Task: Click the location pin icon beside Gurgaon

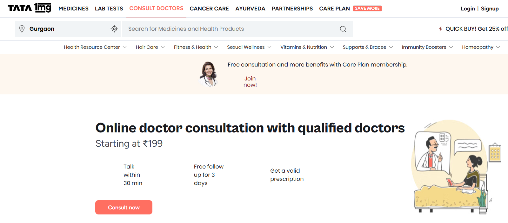Action: pyautogui.click(x=22, y=29)
